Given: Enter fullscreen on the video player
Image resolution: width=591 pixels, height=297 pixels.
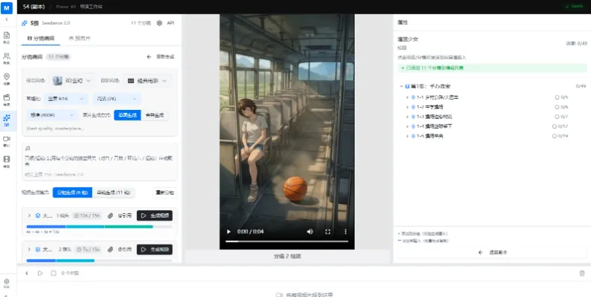Looking at the screenshot, I should (x=328, y=231).
